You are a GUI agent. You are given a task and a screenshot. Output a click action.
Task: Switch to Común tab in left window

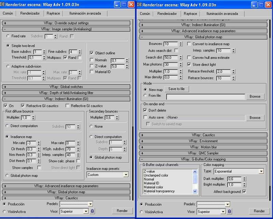click(x=8, y=13)
